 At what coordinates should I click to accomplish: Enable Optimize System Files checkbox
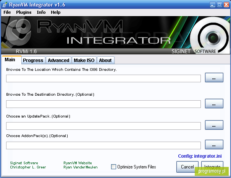coord(113,167)
